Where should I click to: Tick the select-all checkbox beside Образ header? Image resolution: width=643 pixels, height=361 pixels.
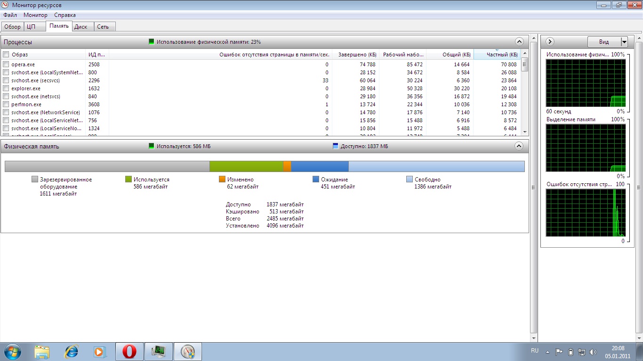(6, 55)
